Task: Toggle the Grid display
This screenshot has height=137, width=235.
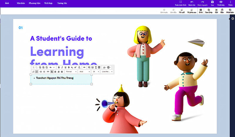Action: pyautogui.click(x=201, y=11)
